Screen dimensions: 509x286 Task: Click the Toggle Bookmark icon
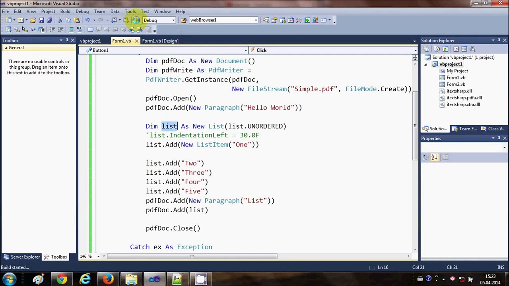coord(90,29)
